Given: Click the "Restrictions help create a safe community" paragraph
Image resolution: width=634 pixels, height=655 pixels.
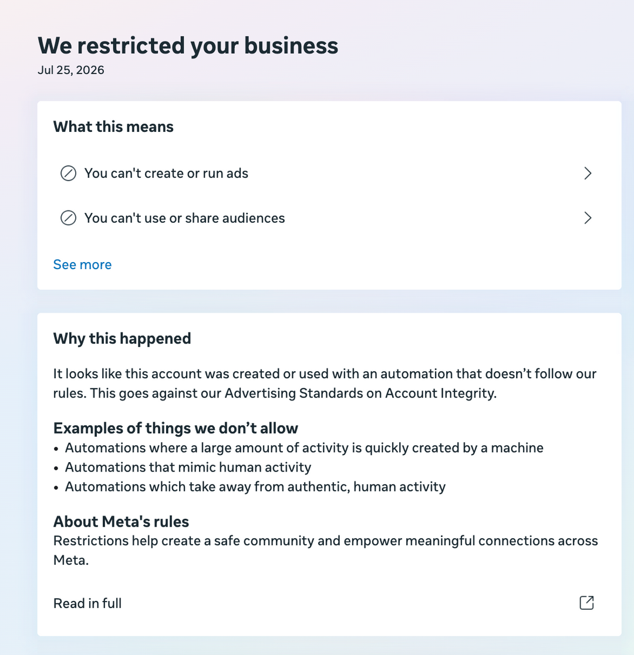Looking at the screenshot, I should pos(325,550).
